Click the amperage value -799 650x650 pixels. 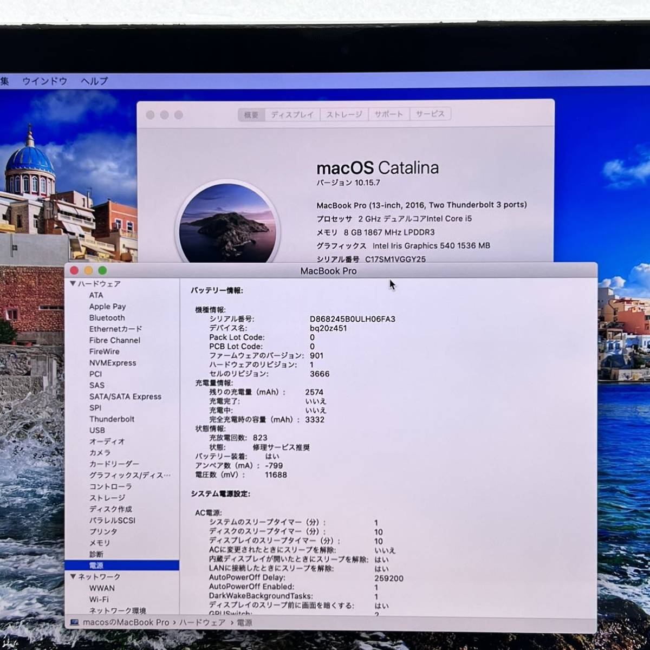(x=274, y=466)
